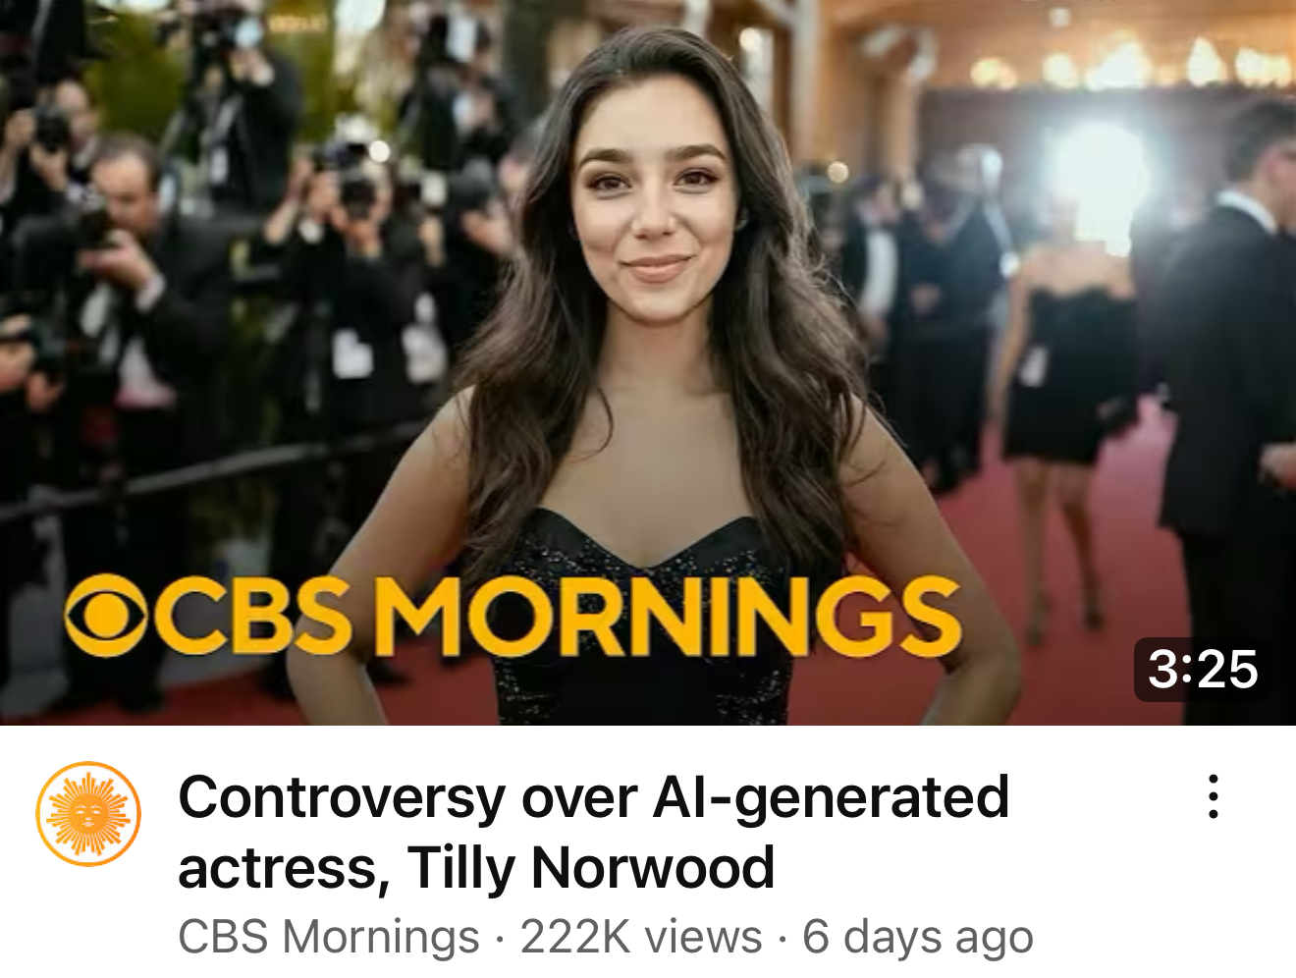
Task: Go to the CBS Mornings channel name below the title
Action: pyautogui.click(x=329, y=937)
